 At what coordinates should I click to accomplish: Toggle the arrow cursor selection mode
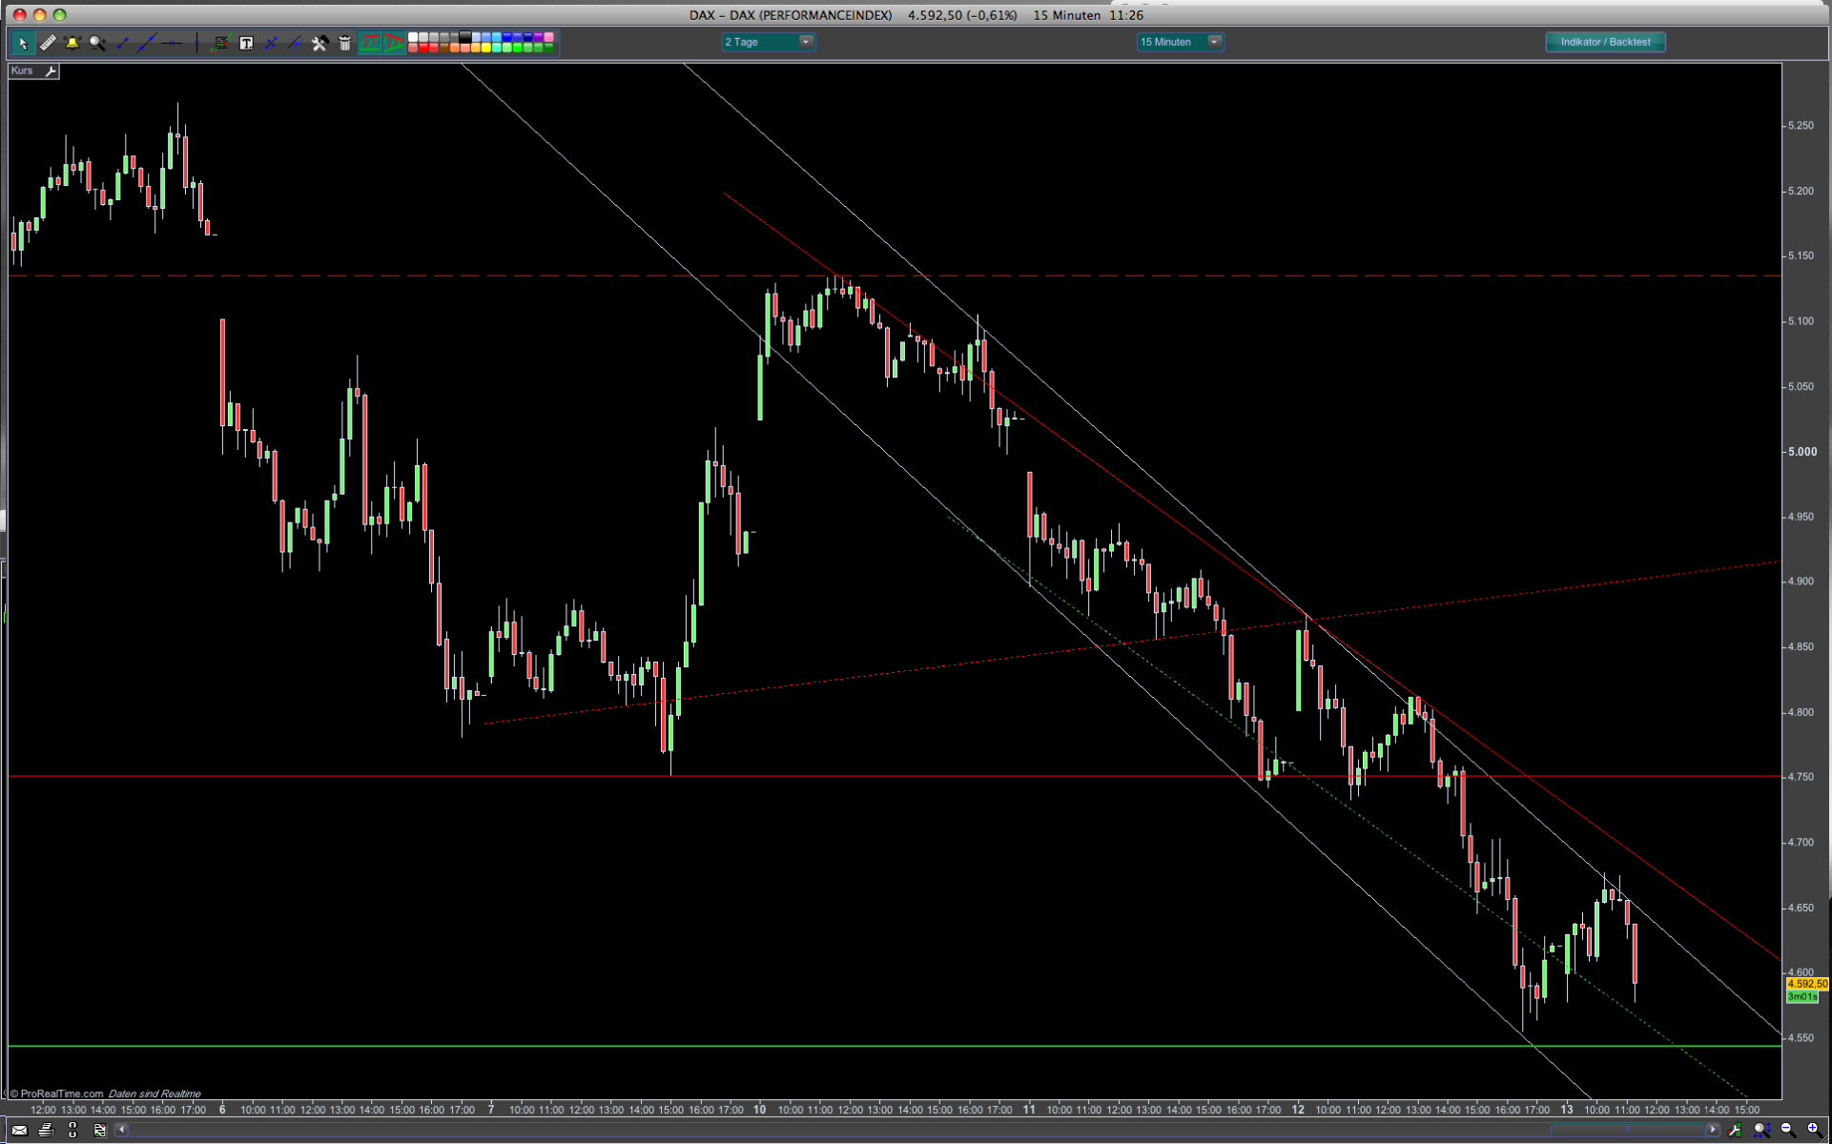tap(23, 43)
